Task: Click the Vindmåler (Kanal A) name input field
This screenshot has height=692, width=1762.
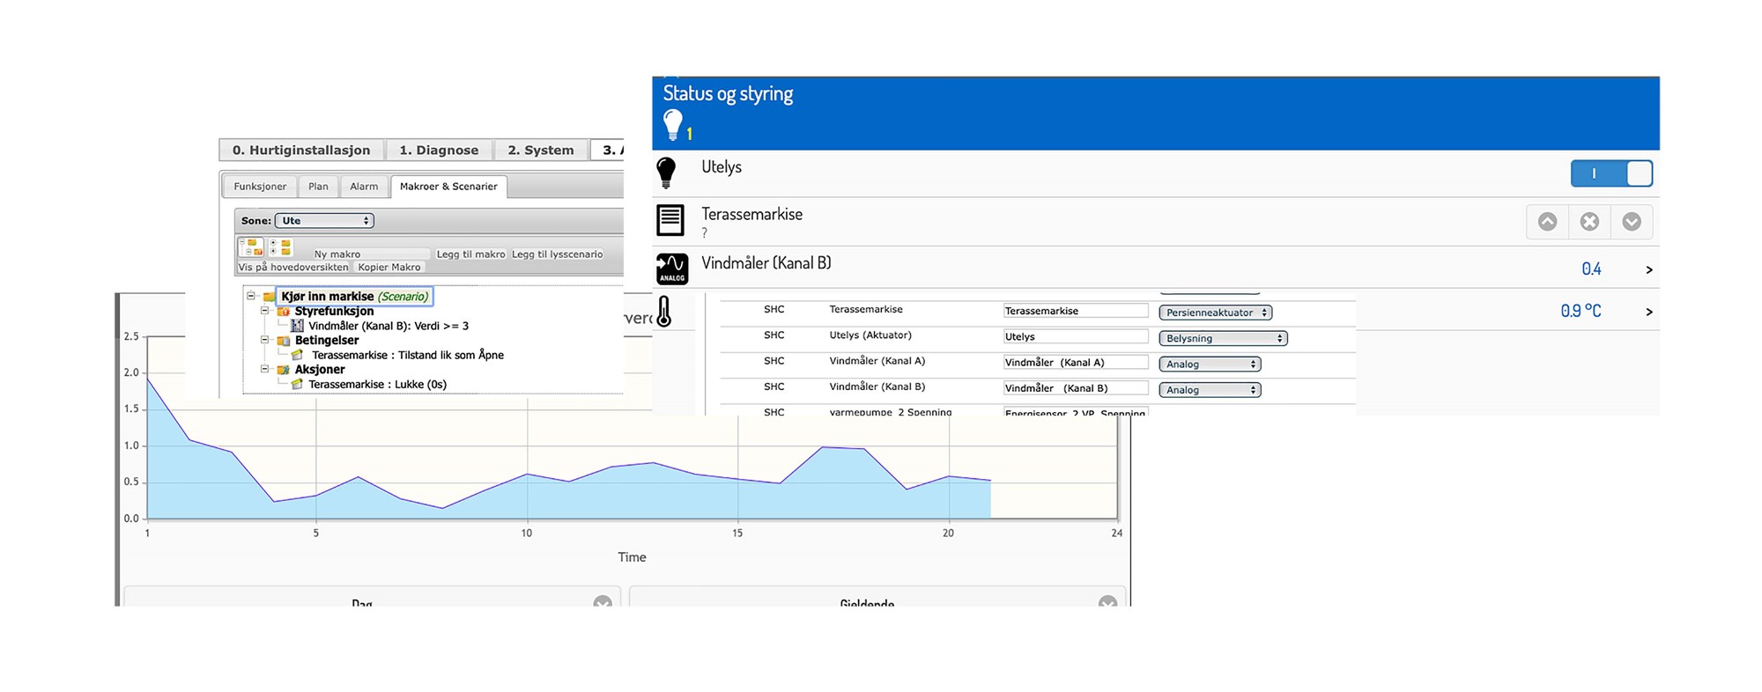Action: click(1076, 362)
